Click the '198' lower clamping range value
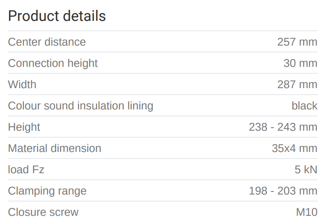 pyautogui.click(x=258, y=191)
